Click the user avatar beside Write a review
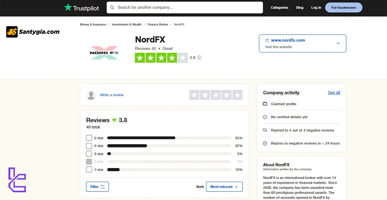 [x=91, y=95]
